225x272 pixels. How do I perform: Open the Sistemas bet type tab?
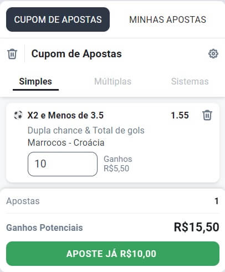coord(190,81)
